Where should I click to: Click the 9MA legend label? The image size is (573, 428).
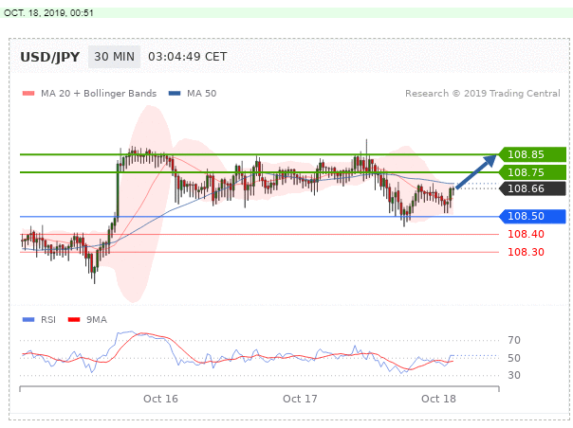click(x=97, y=320)
